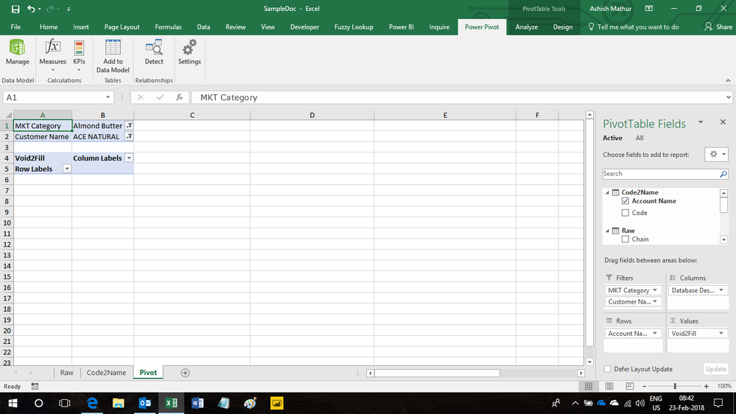Collapse the Raw table node

(x=607, y=231)
